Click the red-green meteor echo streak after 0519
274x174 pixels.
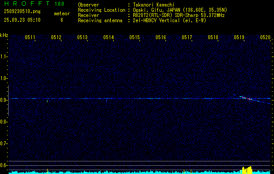[247, 98]
